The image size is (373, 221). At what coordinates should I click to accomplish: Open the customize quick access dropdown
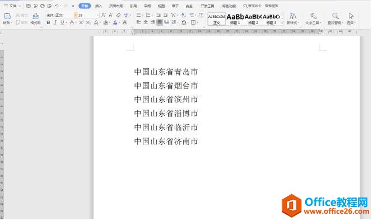click(x=73, y=6)
